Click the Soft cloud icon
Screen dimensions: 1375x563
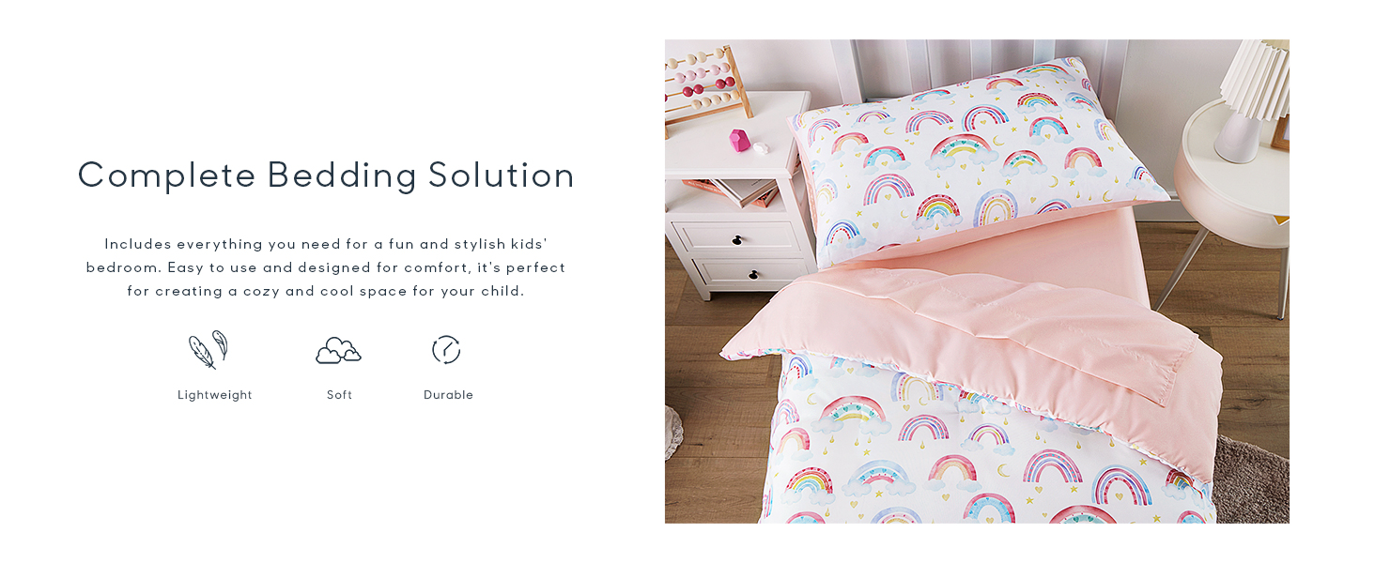point(338,351)
